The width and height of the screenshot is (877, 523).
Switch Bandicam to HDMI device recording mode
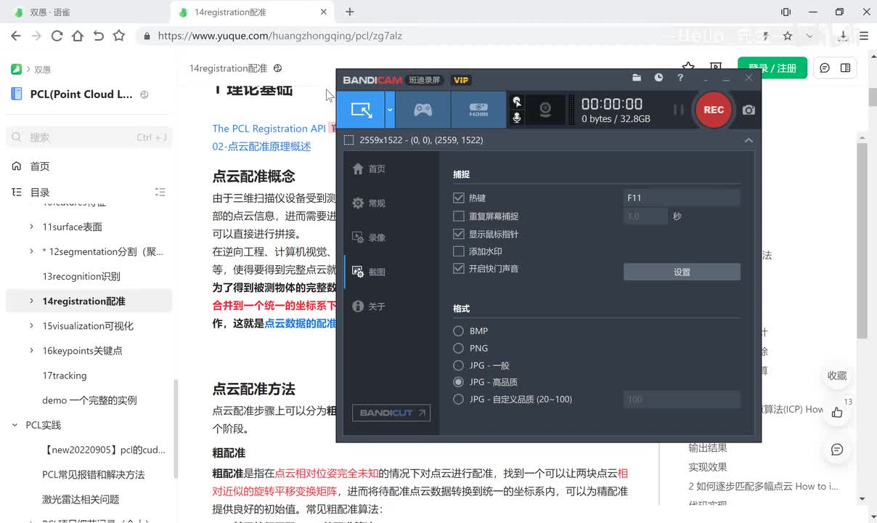point(478,110)
